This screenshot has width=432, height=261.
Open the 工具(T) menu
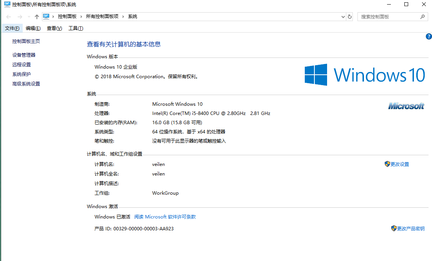76,28
